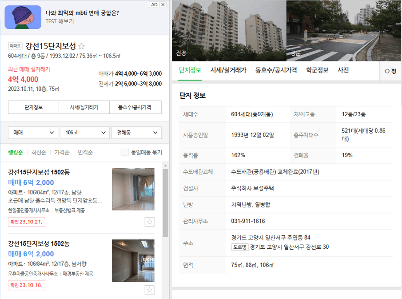Check the 동일매물 묶기 checkbox
The width and height of the screenshot is (402, 299).
coord(125,152)
